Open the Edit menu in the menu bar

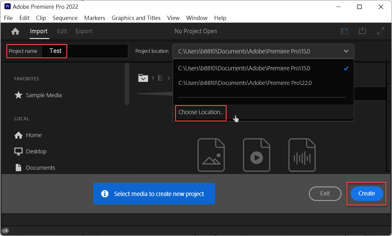[25, 18]
